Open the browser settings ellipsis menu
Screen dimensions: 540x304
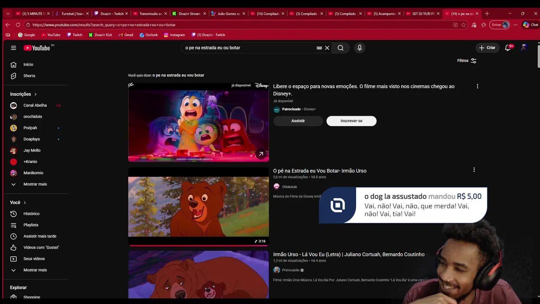pos(515,25)
